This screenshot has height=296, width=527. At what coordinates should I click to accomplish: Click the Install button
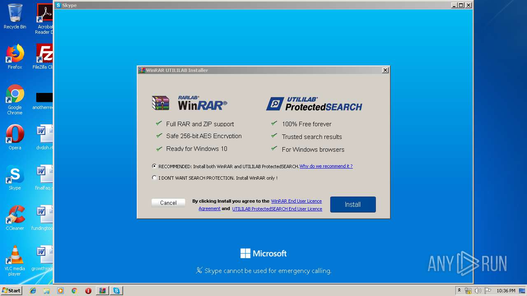353,204
